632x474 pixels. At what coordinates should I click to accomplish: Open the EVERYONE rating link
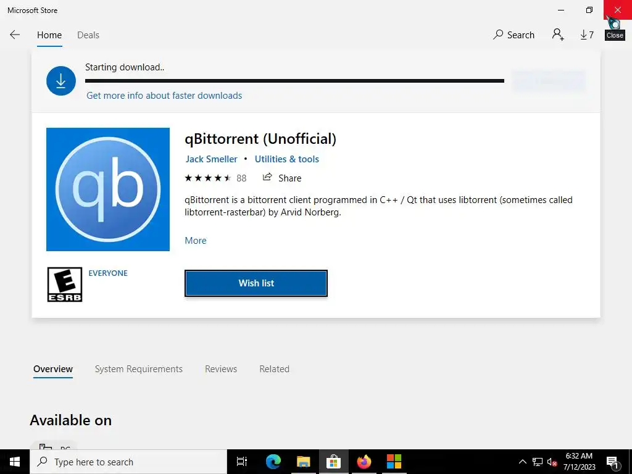coord(108,273)
